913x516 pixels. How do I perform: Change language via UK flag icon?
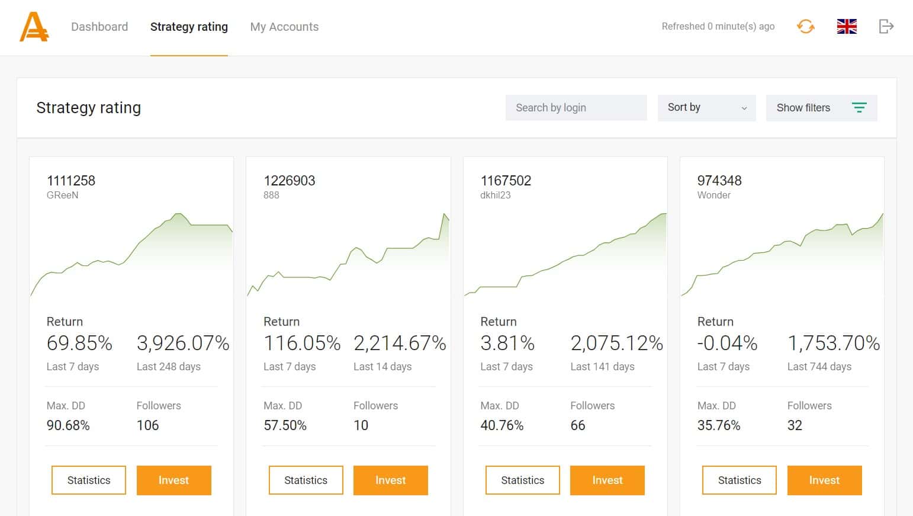click(x=847, y=27)
